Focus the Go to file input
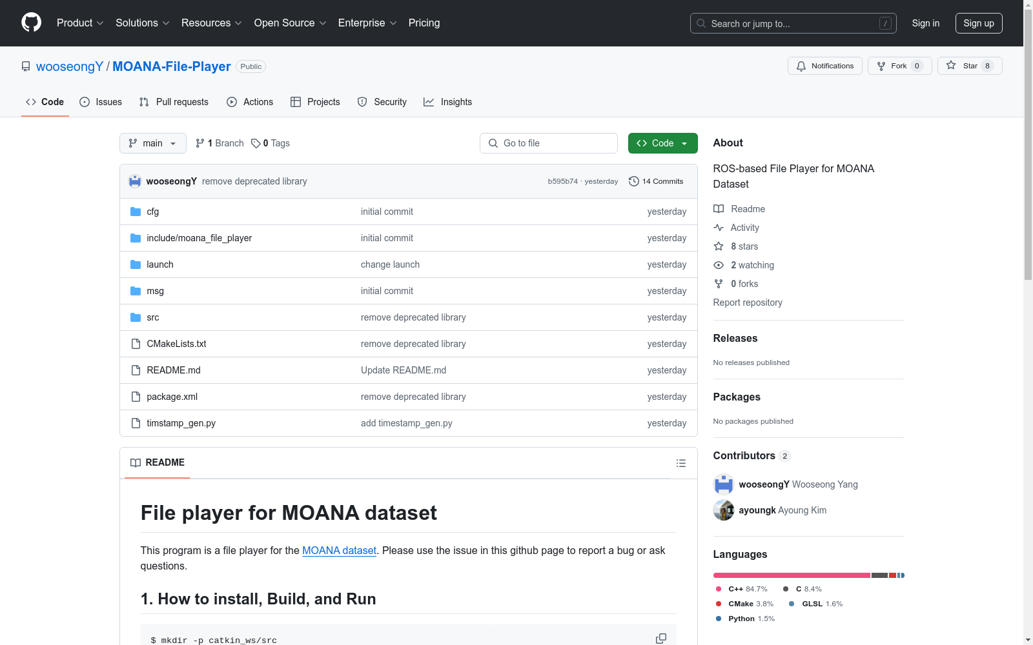 click(549, 143)
